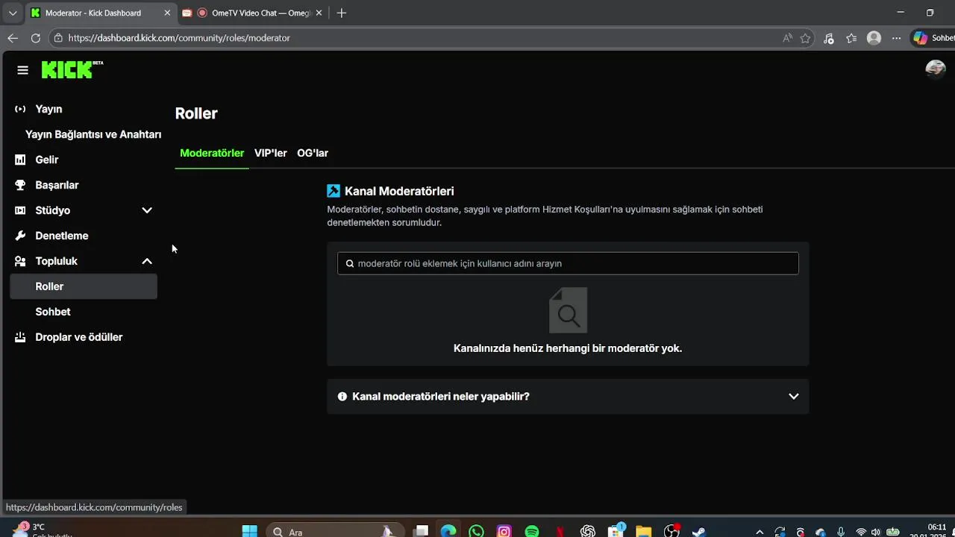955x537 pixels.
Task: Click the Topluluk people icon
Action: point(20,261)
